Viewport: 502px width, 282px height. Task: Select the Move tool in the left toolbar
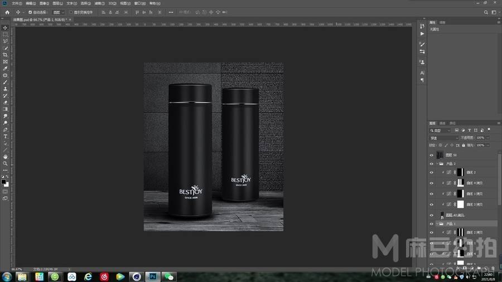5,28
